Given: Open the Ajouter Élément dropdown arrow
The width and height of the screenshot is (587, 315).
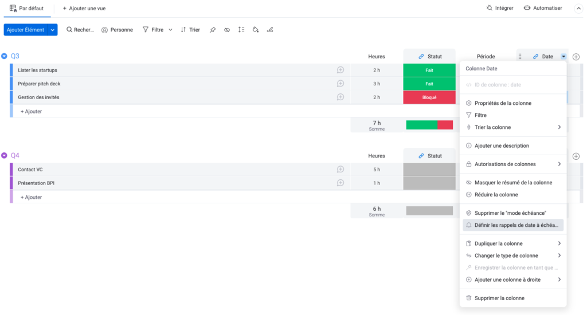Looking at the screenshot, I should pyautogui.click(x=52, y=30).
